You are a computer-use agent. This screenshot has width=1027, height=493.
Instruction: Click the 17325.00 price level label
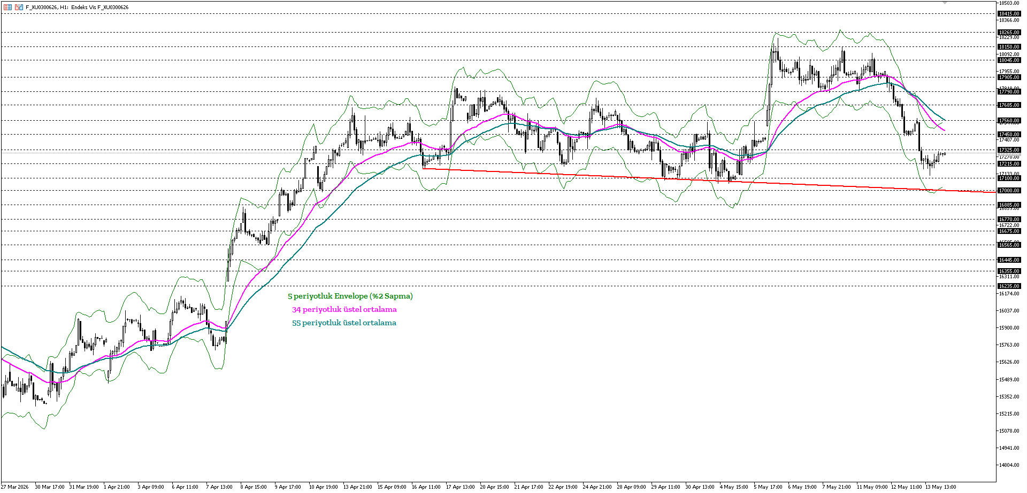tap(1009, 150)
